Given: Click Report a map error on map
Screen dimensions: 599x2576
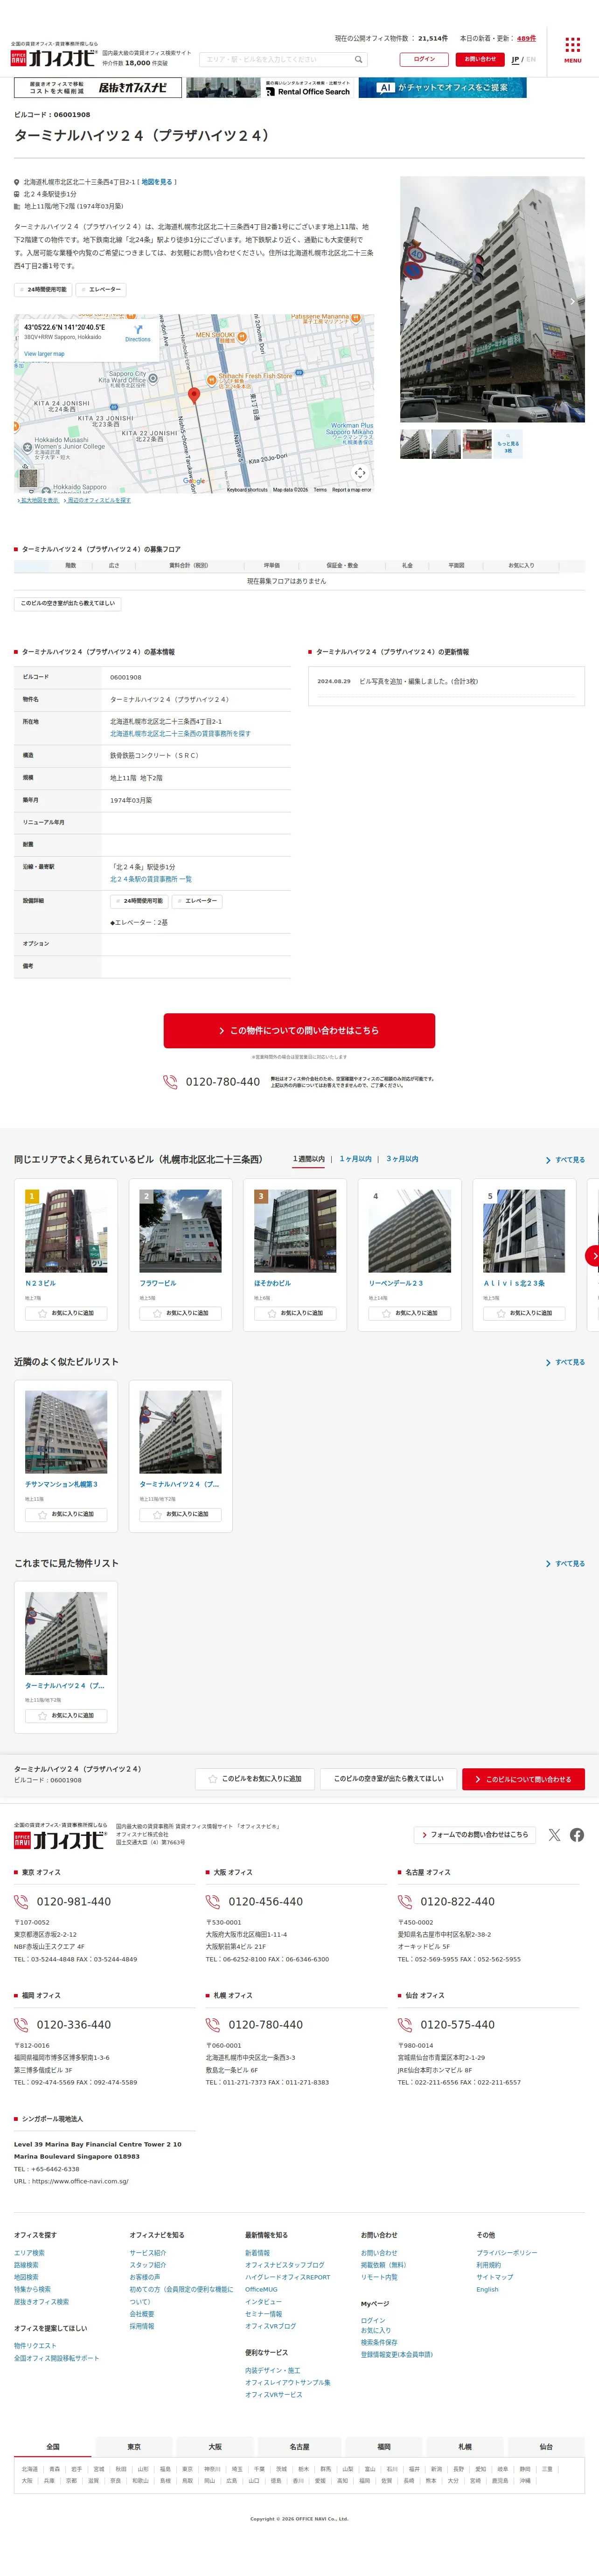Looking at the screenshot, I should [x=352, y=490].
